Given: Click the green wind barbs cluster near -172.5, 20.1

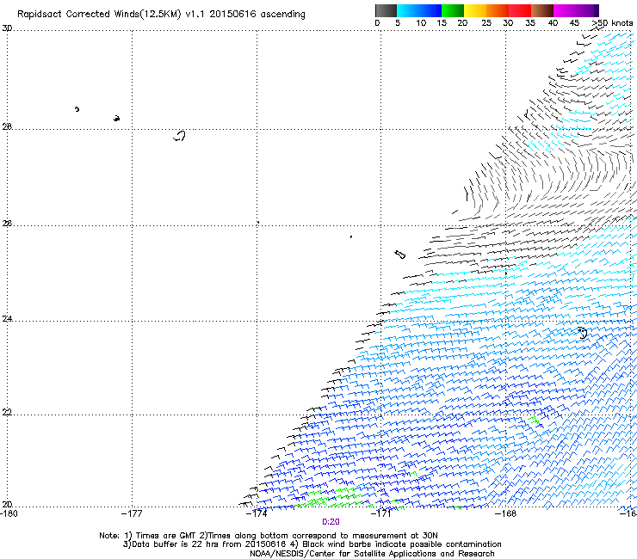Looking at the screenshot, I should point(330,499).
